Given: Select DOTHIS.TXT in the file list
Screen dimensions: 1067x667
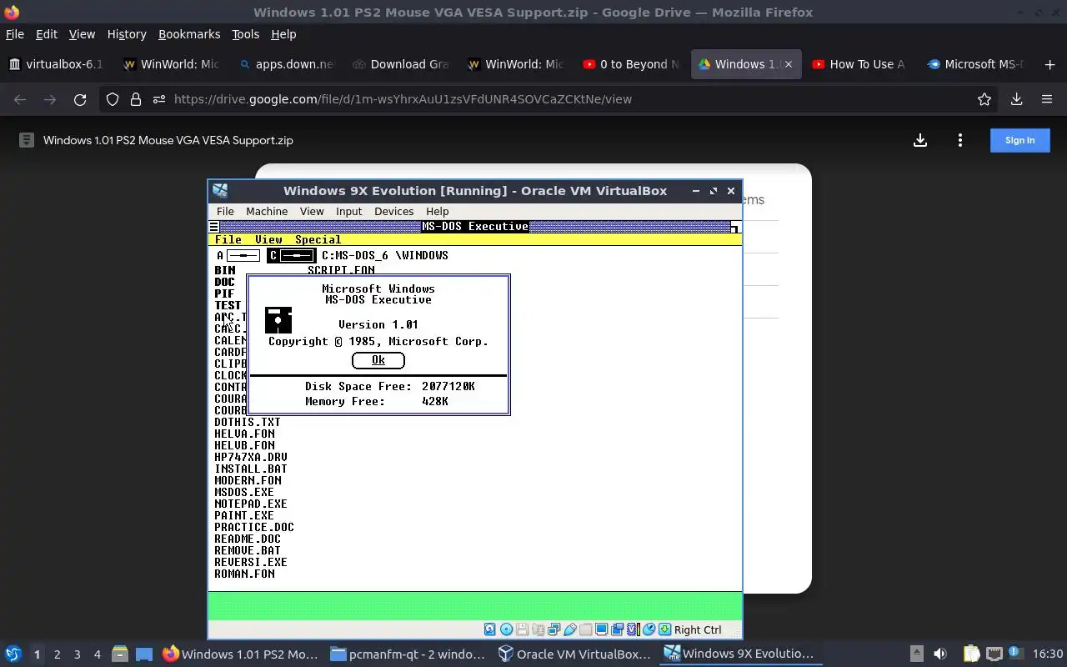Looking at the screenshot, I should tap(247, 422).
